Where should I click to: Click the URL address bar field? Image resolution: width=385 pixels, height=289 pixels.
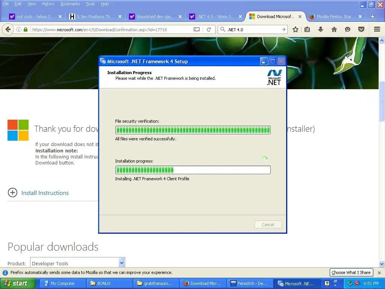(112, 29)
